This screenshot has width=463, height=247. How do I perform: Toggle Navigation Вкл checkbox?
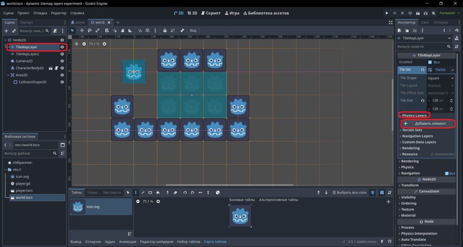[x=447, y=173]
